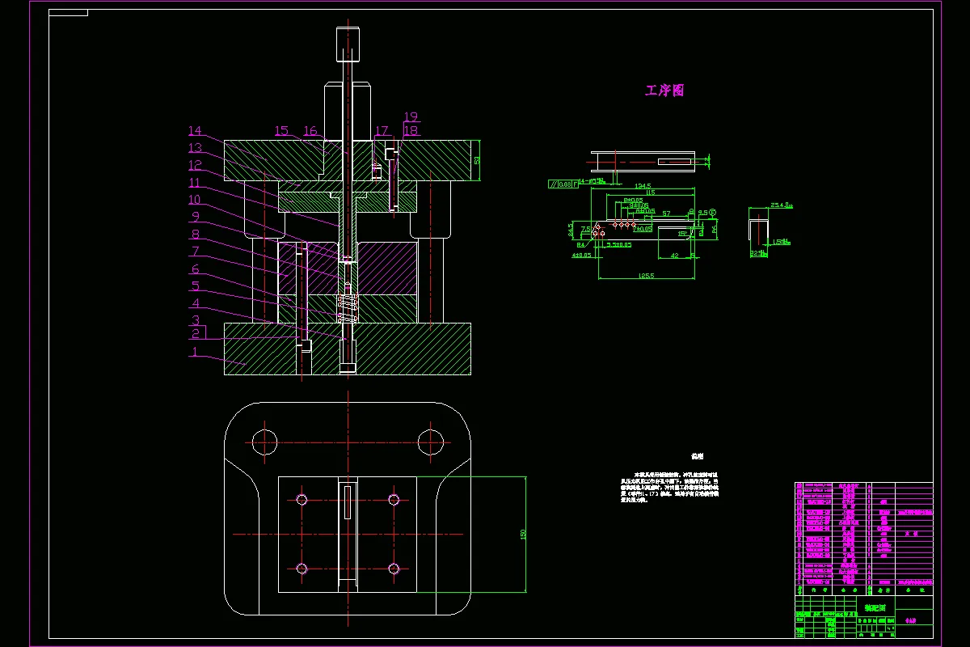Click the 134.5 length dimension

[x=643, y=186]
